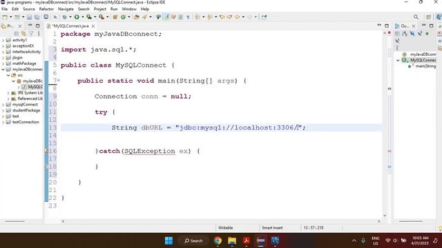
Task: Click the Coverage launch icon
Action: [89, 17]
